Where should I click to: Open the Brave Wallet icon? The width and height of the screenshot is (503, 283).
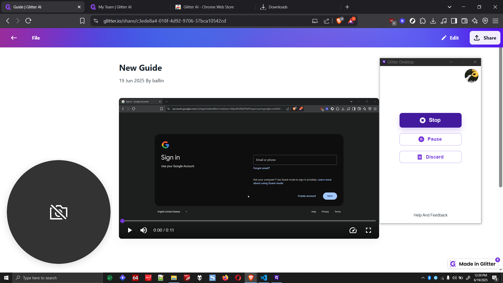464,21
